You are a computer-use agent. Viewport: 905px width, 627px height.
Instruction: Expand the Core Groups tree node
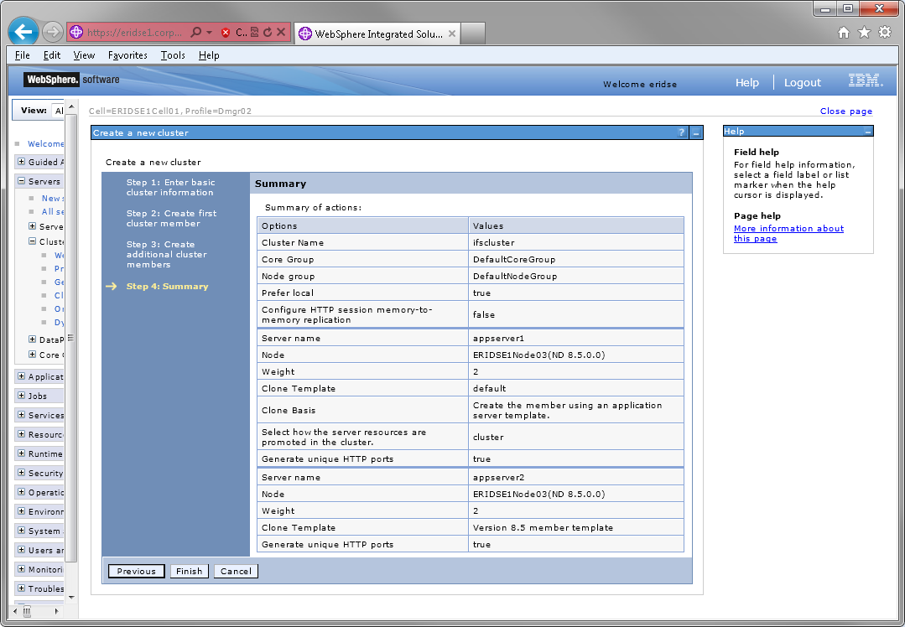33,355
